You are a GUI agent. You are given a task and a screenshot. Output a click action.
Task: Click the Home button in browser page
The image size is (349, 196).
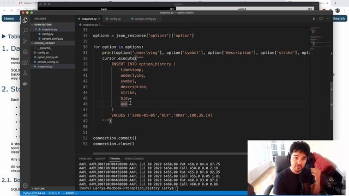click(9, 19)
